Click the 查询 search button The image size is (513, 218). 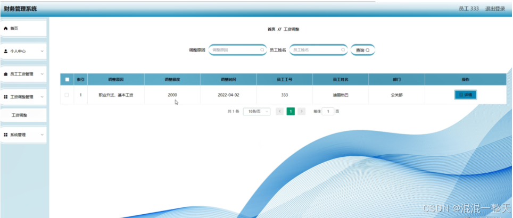click(x=362, y=51)
